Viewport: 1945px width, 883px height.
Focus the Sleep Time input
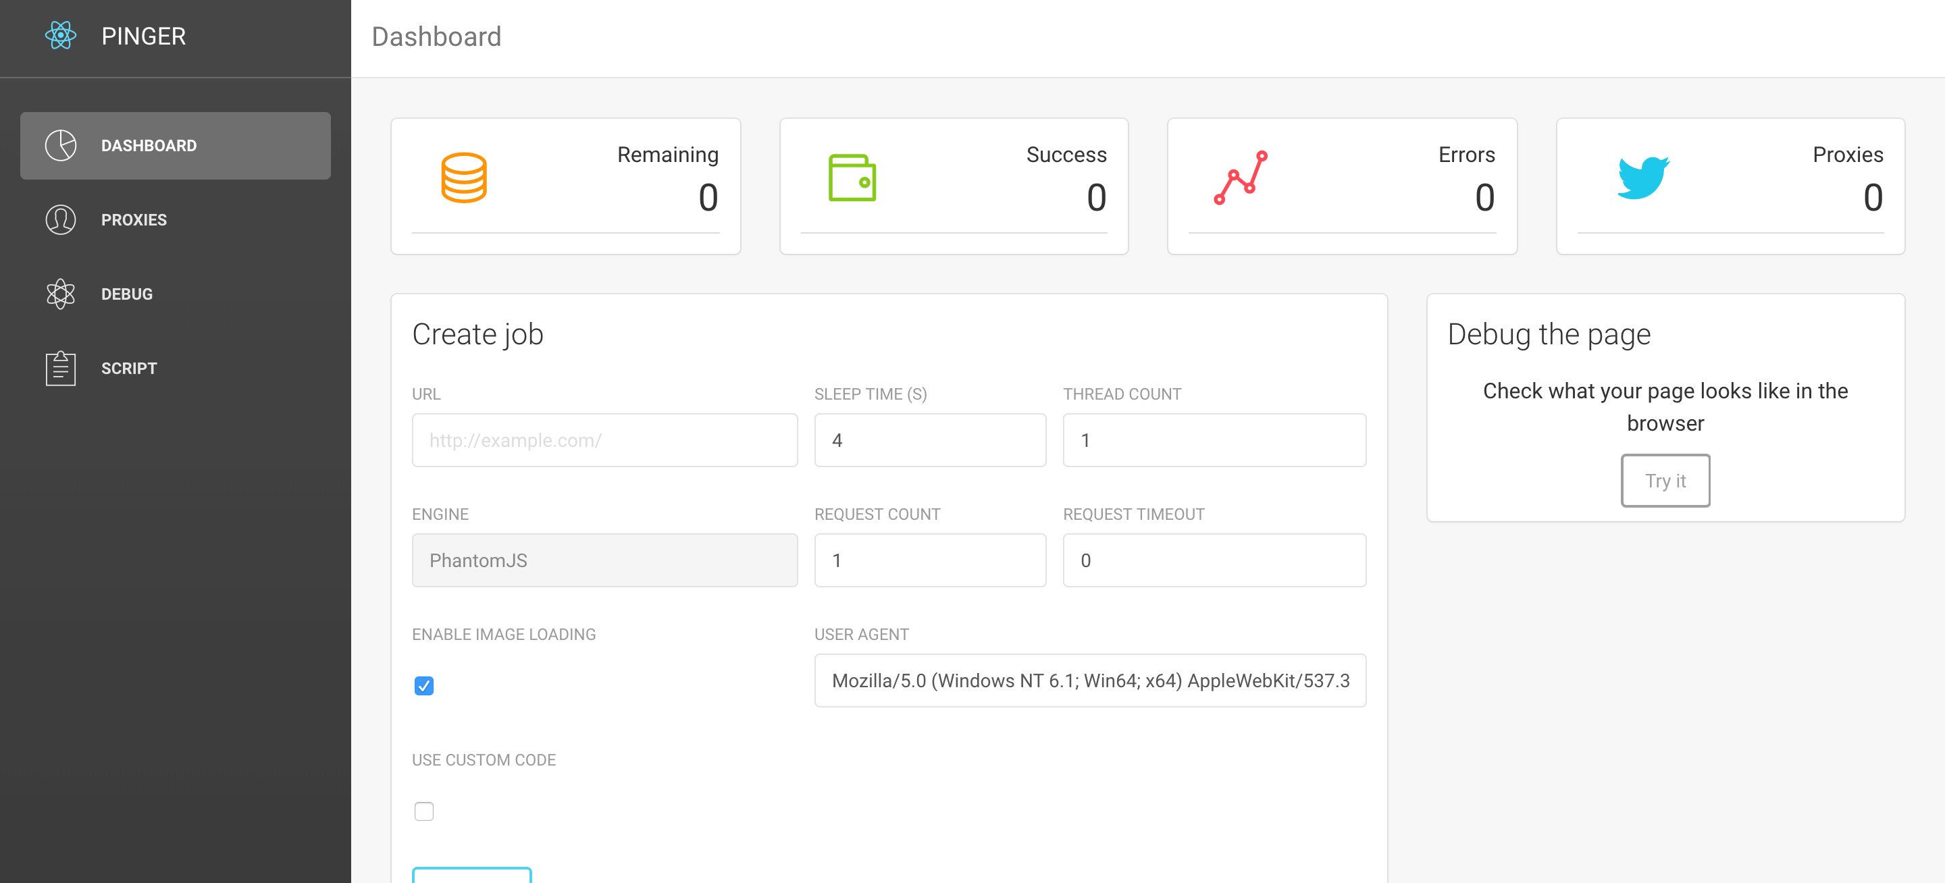[x=929, y=440]
